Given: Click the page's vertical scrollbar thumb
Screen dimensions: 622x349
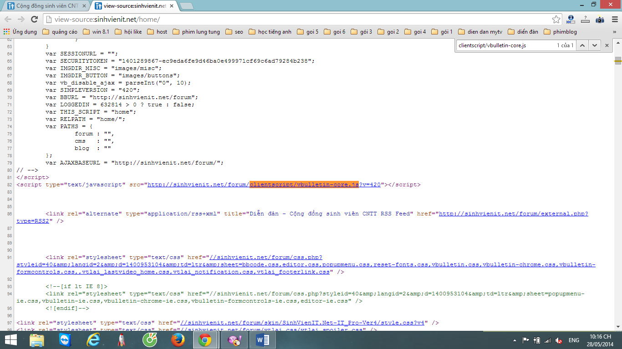Looking at the screenshot, I should pyautogui.click(x=618, y=61).
